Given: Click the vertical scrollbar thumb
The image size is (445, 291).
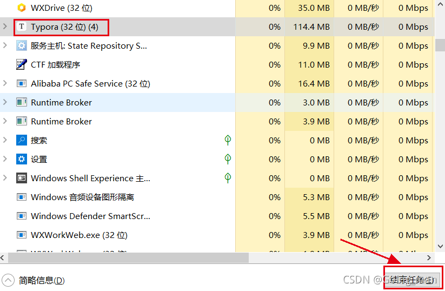Looking at the screenshot, I should (x=440, y=45).
